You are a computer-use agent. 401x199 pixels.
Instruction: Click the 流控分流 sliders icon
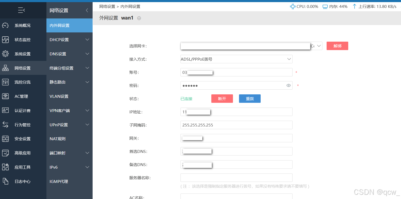[5, 82]
